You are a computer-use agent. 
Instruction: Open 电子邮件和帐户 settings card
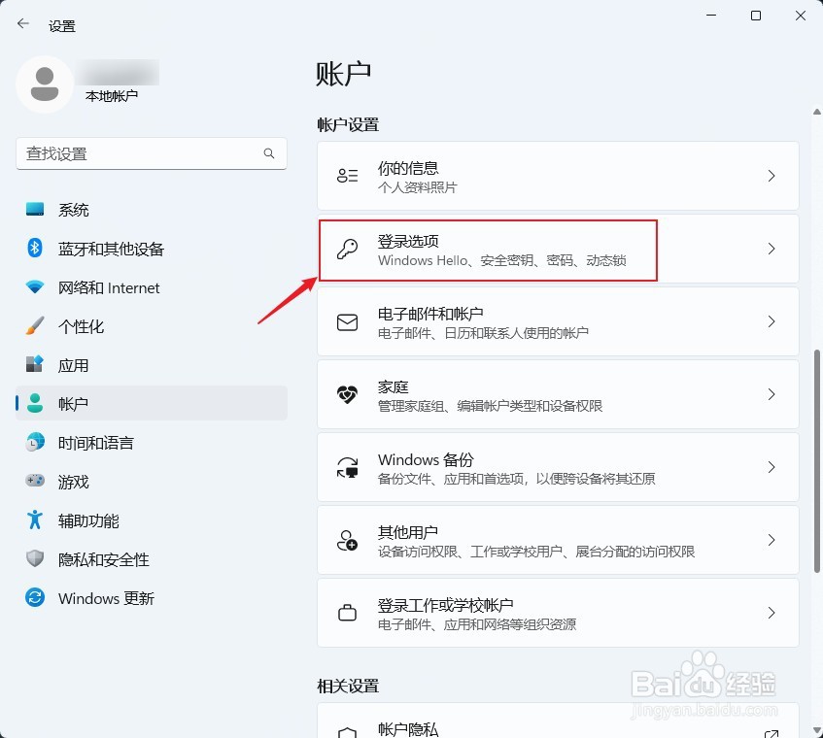tap(558, 321)
